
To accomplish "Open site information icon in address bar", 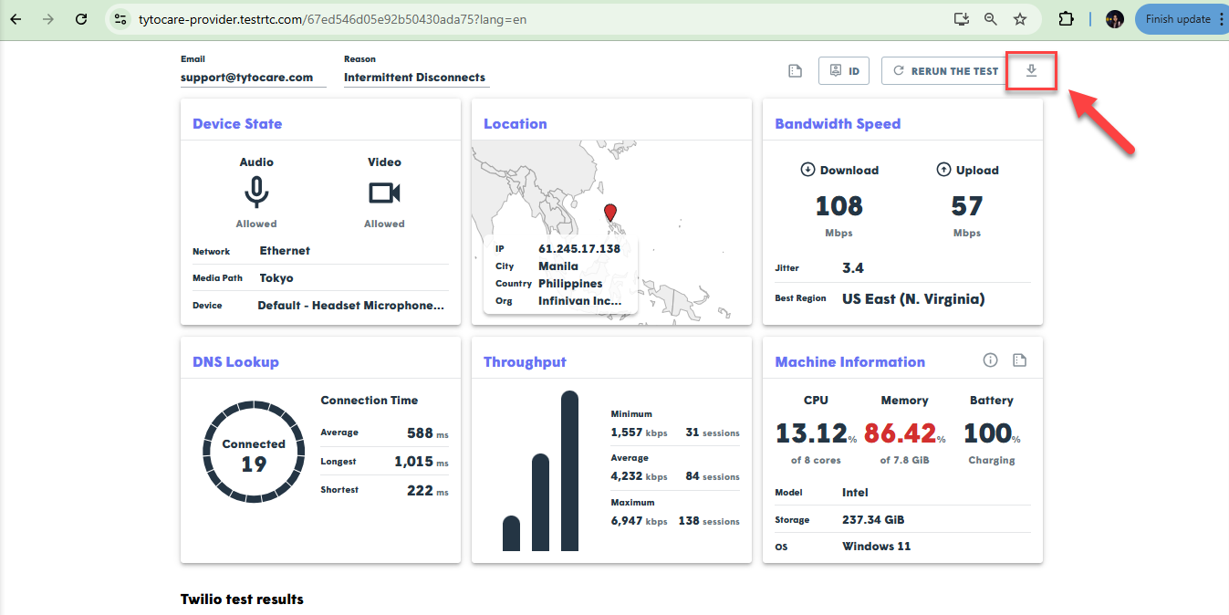I will pos(120,18).
